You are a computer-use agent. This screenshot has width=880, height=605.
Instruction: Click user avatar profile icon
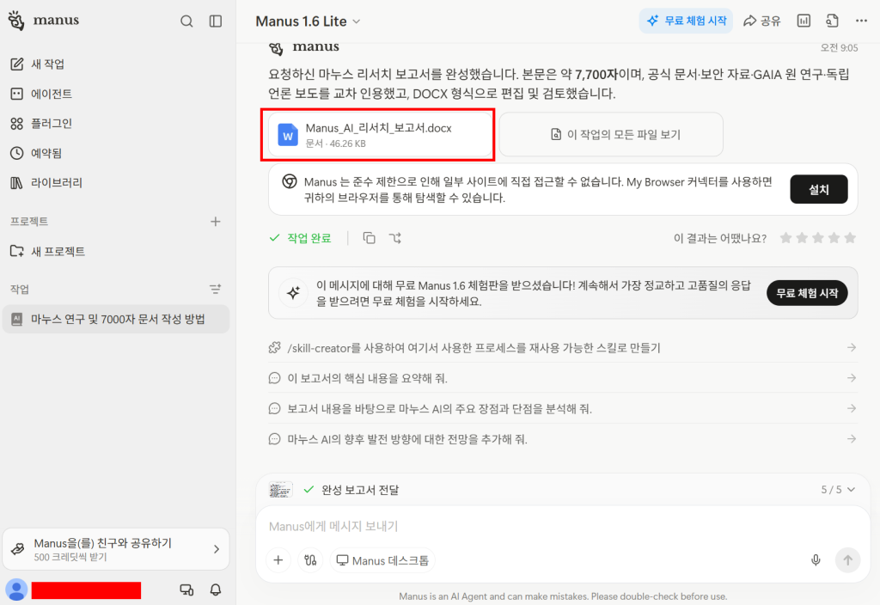[16, 590]
